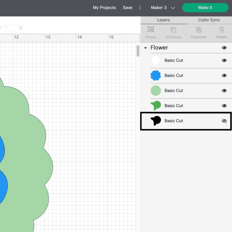Hide the blue Basic Cut layer
Viewport: 232px width, 232px height.
coord(224,76)
